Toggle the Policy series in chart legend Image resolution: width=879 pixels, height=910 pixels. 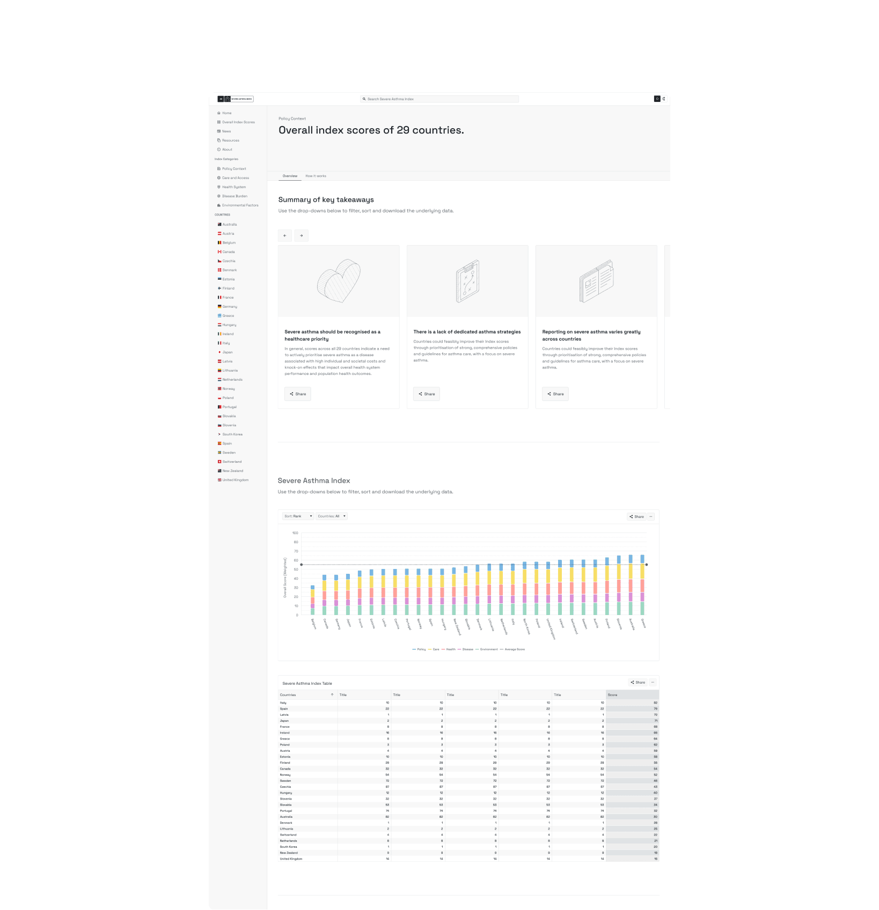(x=419, y=649)
